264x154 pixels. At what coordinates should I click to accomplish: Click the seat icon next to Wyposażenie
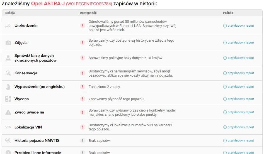[x=8, y=87]
